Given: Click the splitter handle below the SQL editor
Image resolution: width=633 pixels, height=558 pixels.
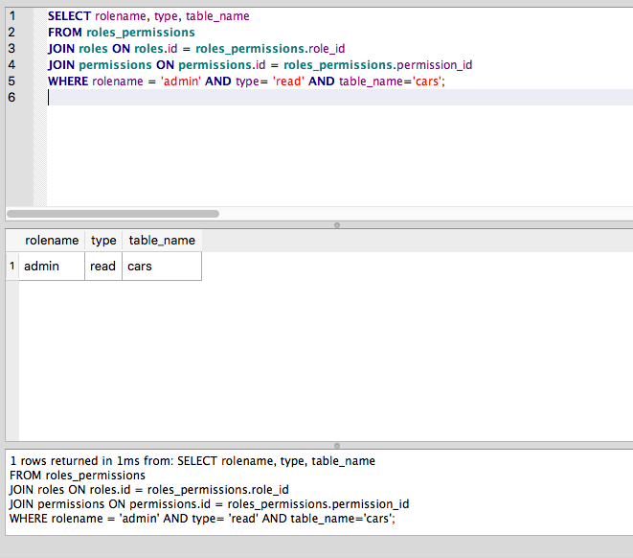Looking at the screenshot, I should pyautogui.click(x=337, y=225).
